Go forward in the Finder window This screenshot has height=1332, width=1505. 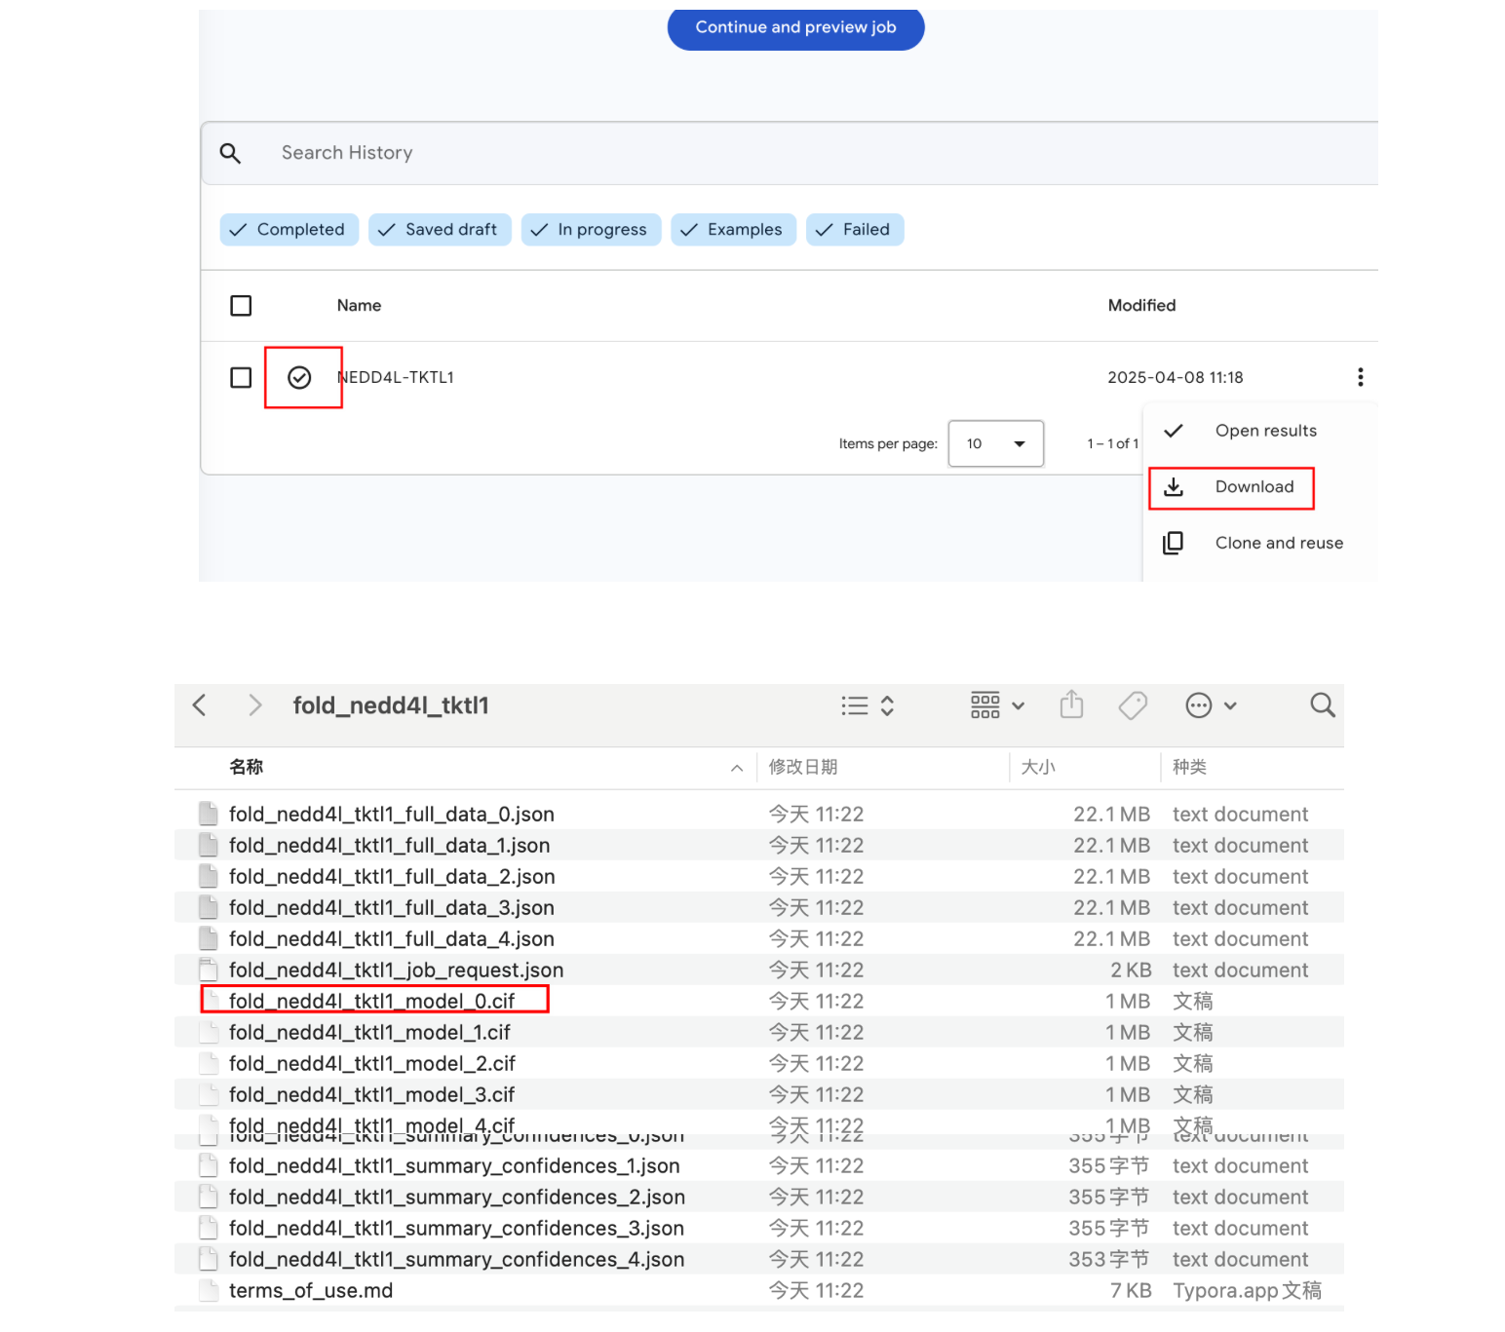coord(254,705)
